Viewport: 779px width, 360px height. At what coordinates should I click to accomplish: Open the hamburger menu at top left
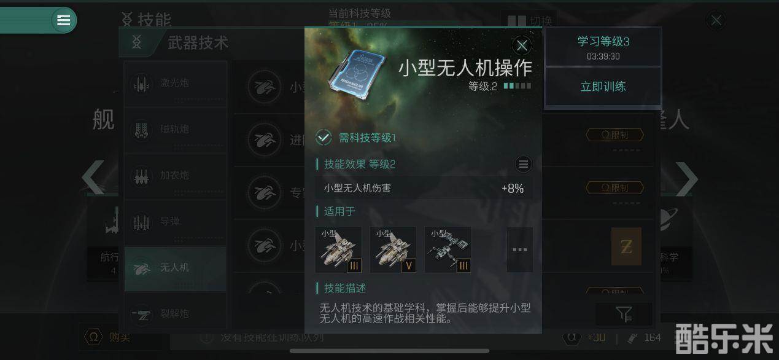(64, 20)
